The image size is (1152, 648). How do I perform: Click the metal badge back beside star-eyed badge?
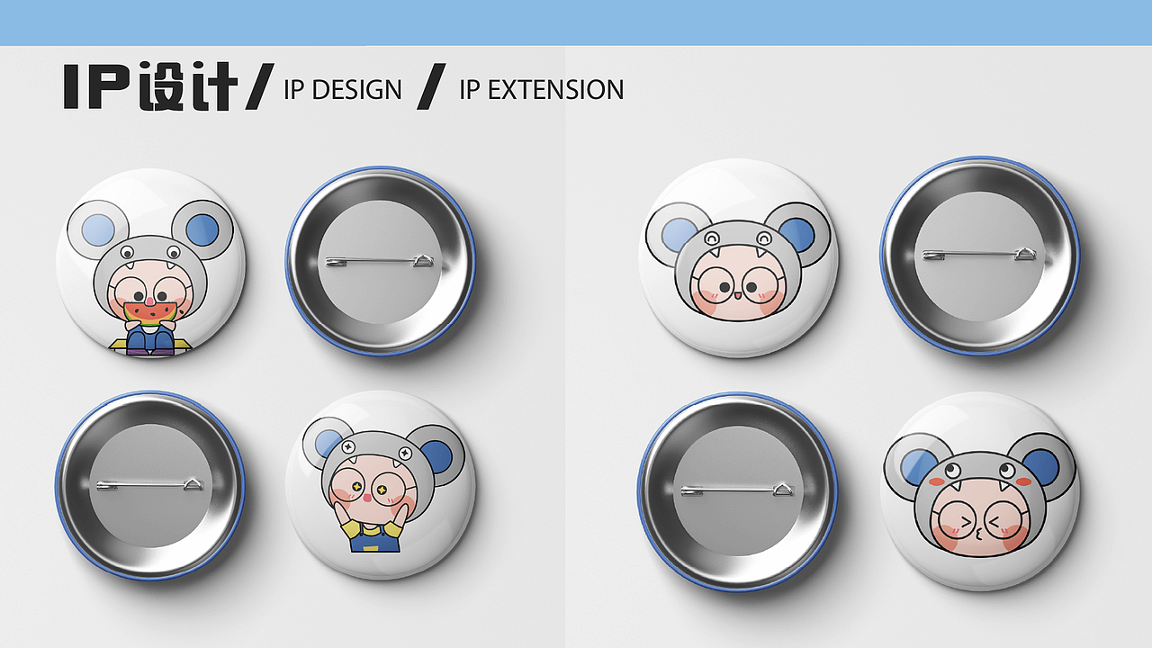point(150,486)
